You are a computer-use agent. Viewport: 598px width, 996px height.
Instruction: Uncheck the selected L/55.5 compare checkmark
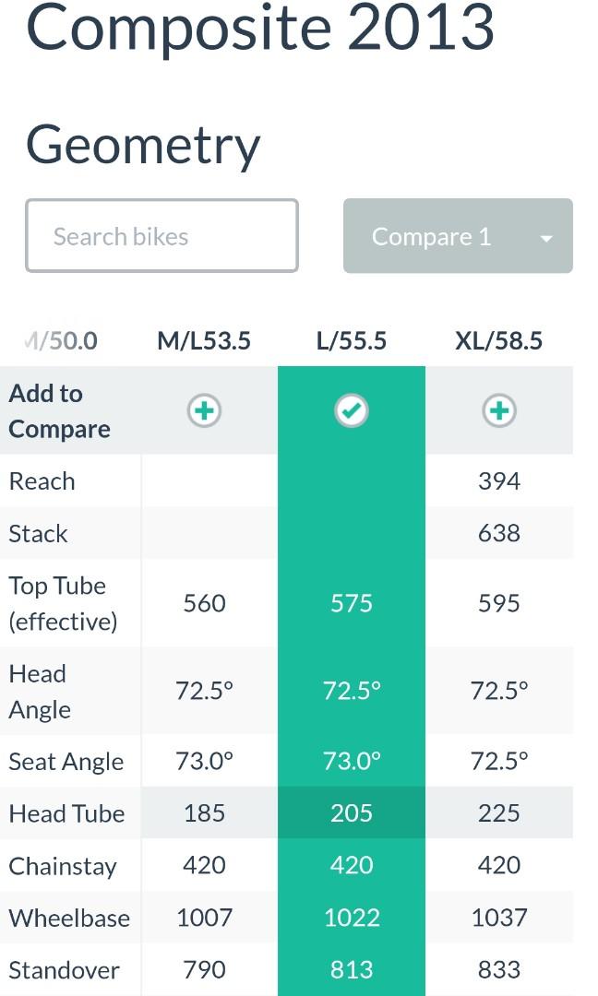(352, 410)
